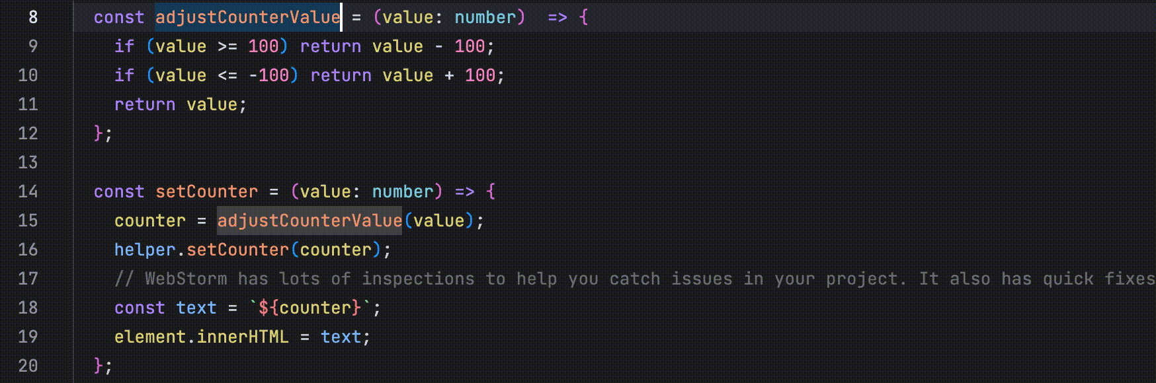Click the highlighted adjustCounterValue declaration on line 8
Viewport: 1156px width, 383px height.
(248, 17)
